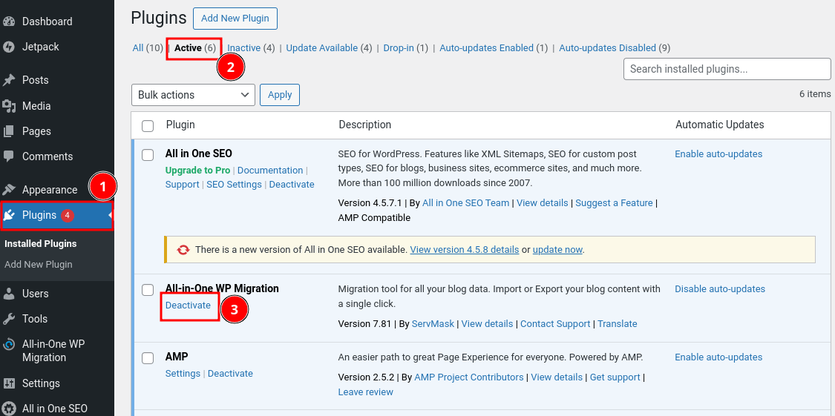Focus the Search installed plugins field

(727, 69)
